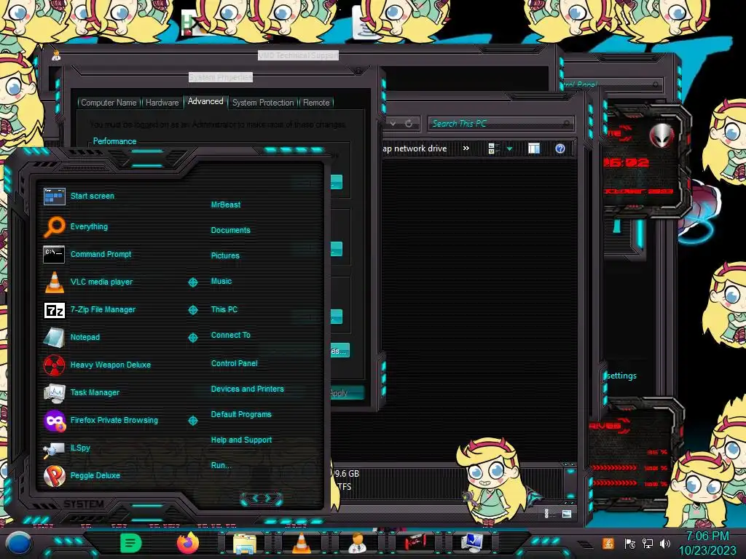
Task: Show more Explorer toolbar commands chevron
Action: pos(466,148)
